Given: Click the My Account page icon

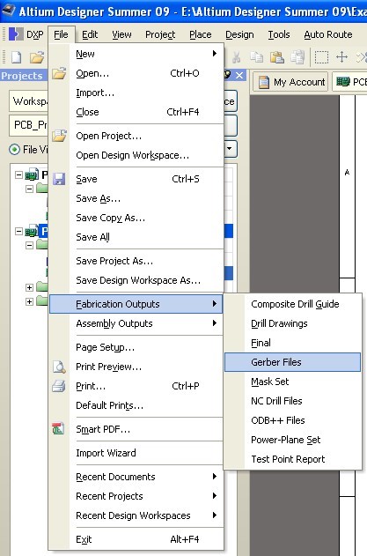Looking at the screenshot, I should (x=263, y=82).
